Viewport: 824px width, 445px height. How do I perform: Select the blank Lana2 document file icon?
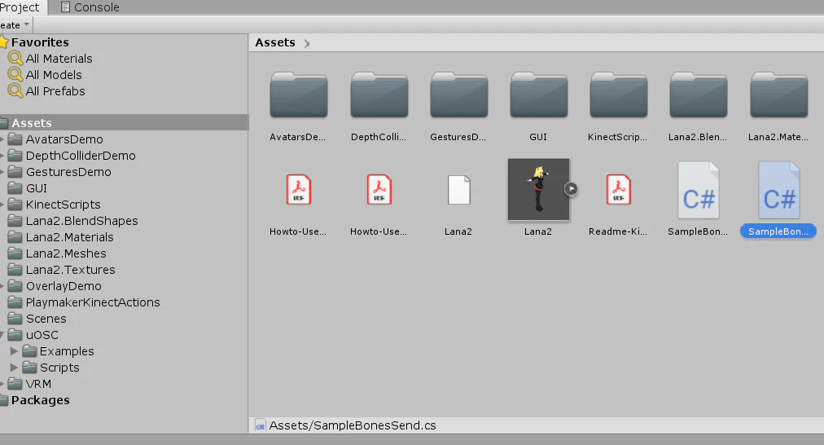pyautogui.click(x=458, y=189)
